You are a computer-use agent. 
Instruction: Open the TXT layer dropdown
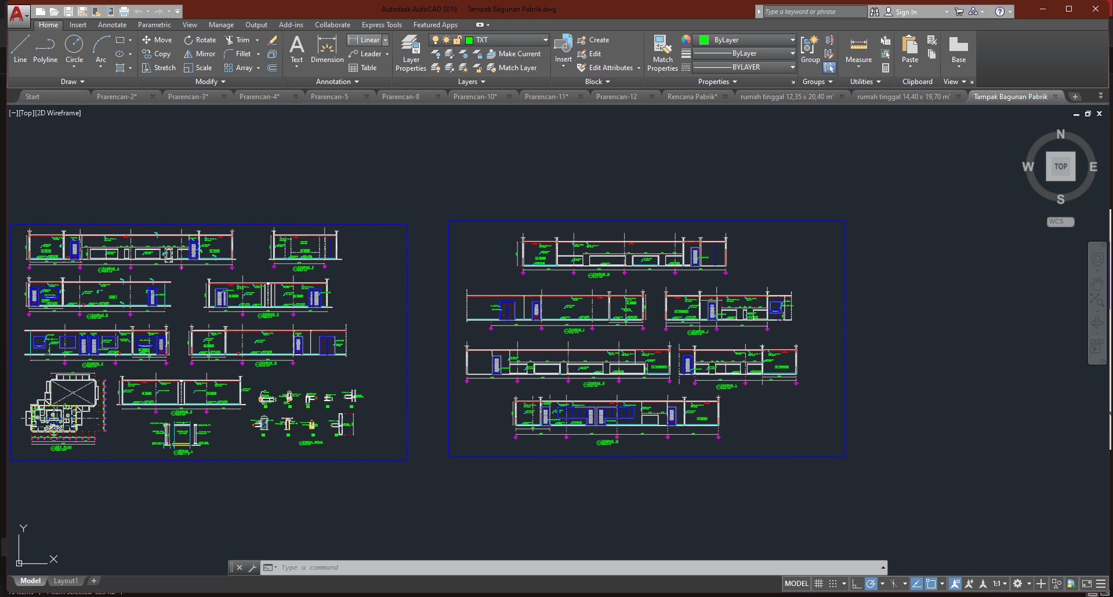(x=545, y=40)
